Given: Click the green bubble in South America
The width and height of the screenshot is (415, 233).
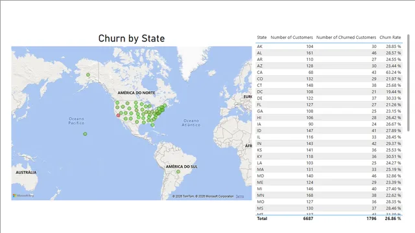Looking at the screenshot, I should point(178,172).
